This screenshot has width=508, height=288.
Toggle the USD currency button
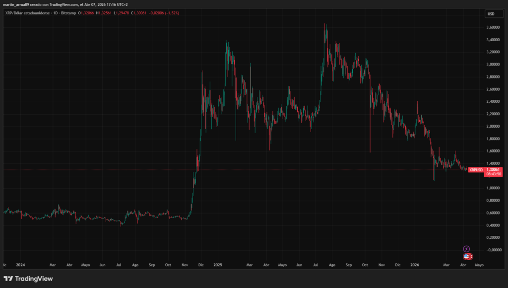coord(494,13)
